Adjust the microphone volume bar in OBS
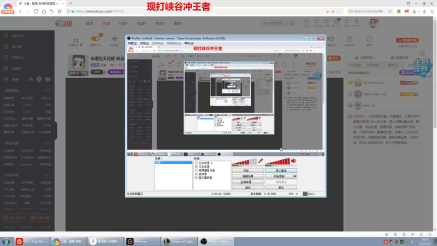This screenshot has width=437, height=246. [x=244, y=162]
